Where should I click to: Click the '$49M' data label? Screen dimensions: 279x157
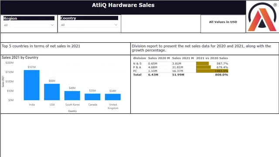72,88
